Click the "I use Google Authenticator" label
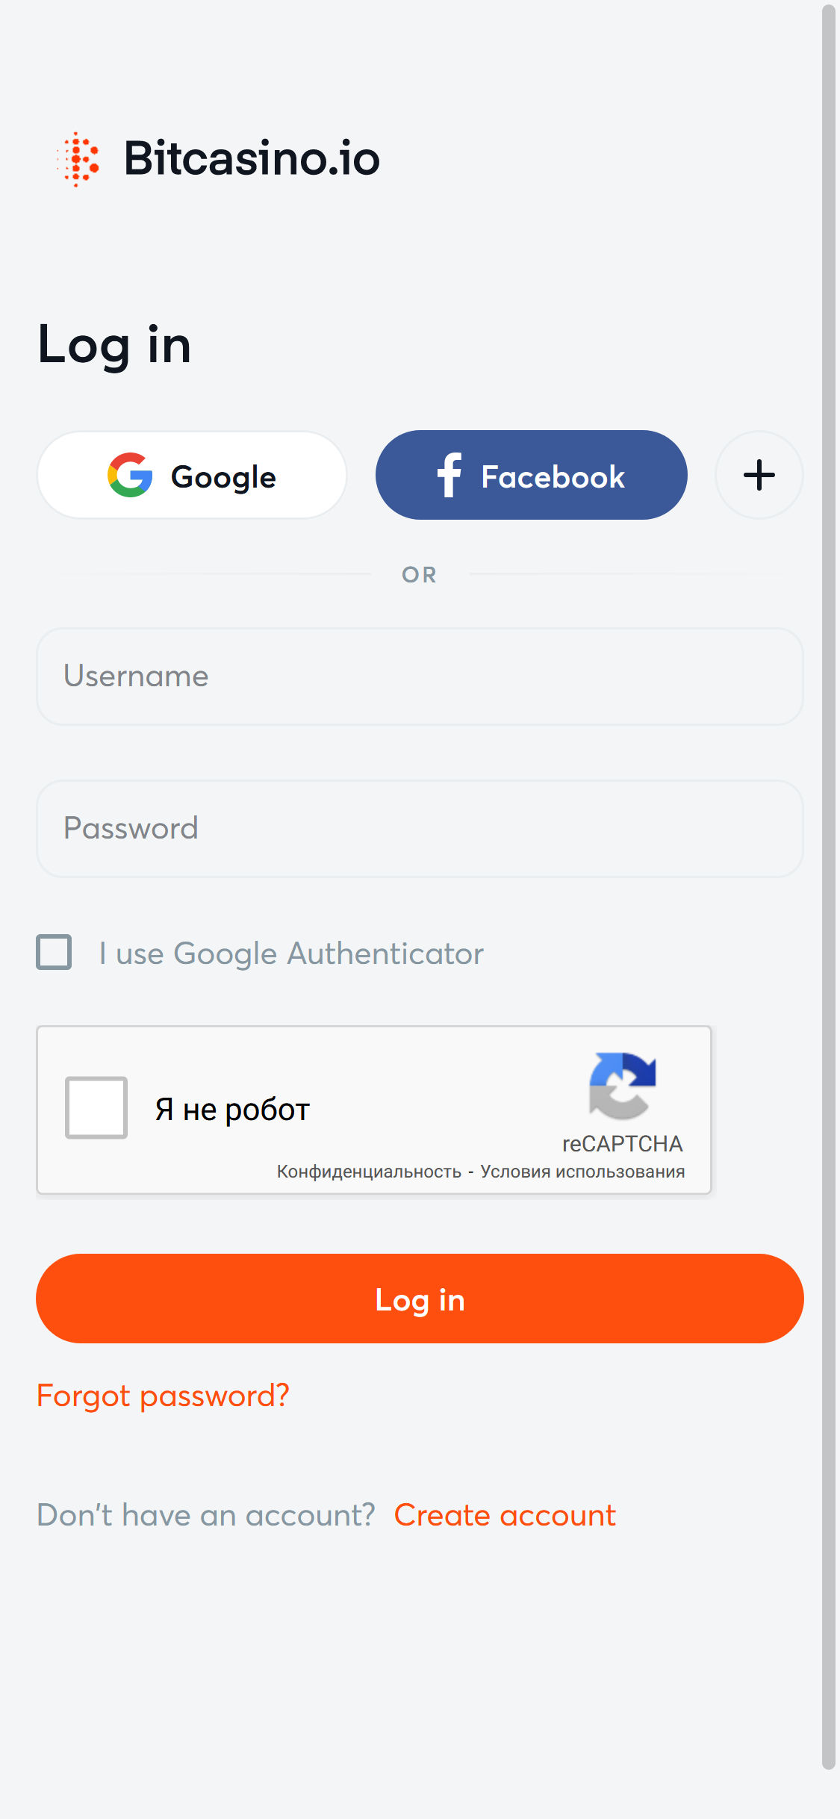 (291, 954)
